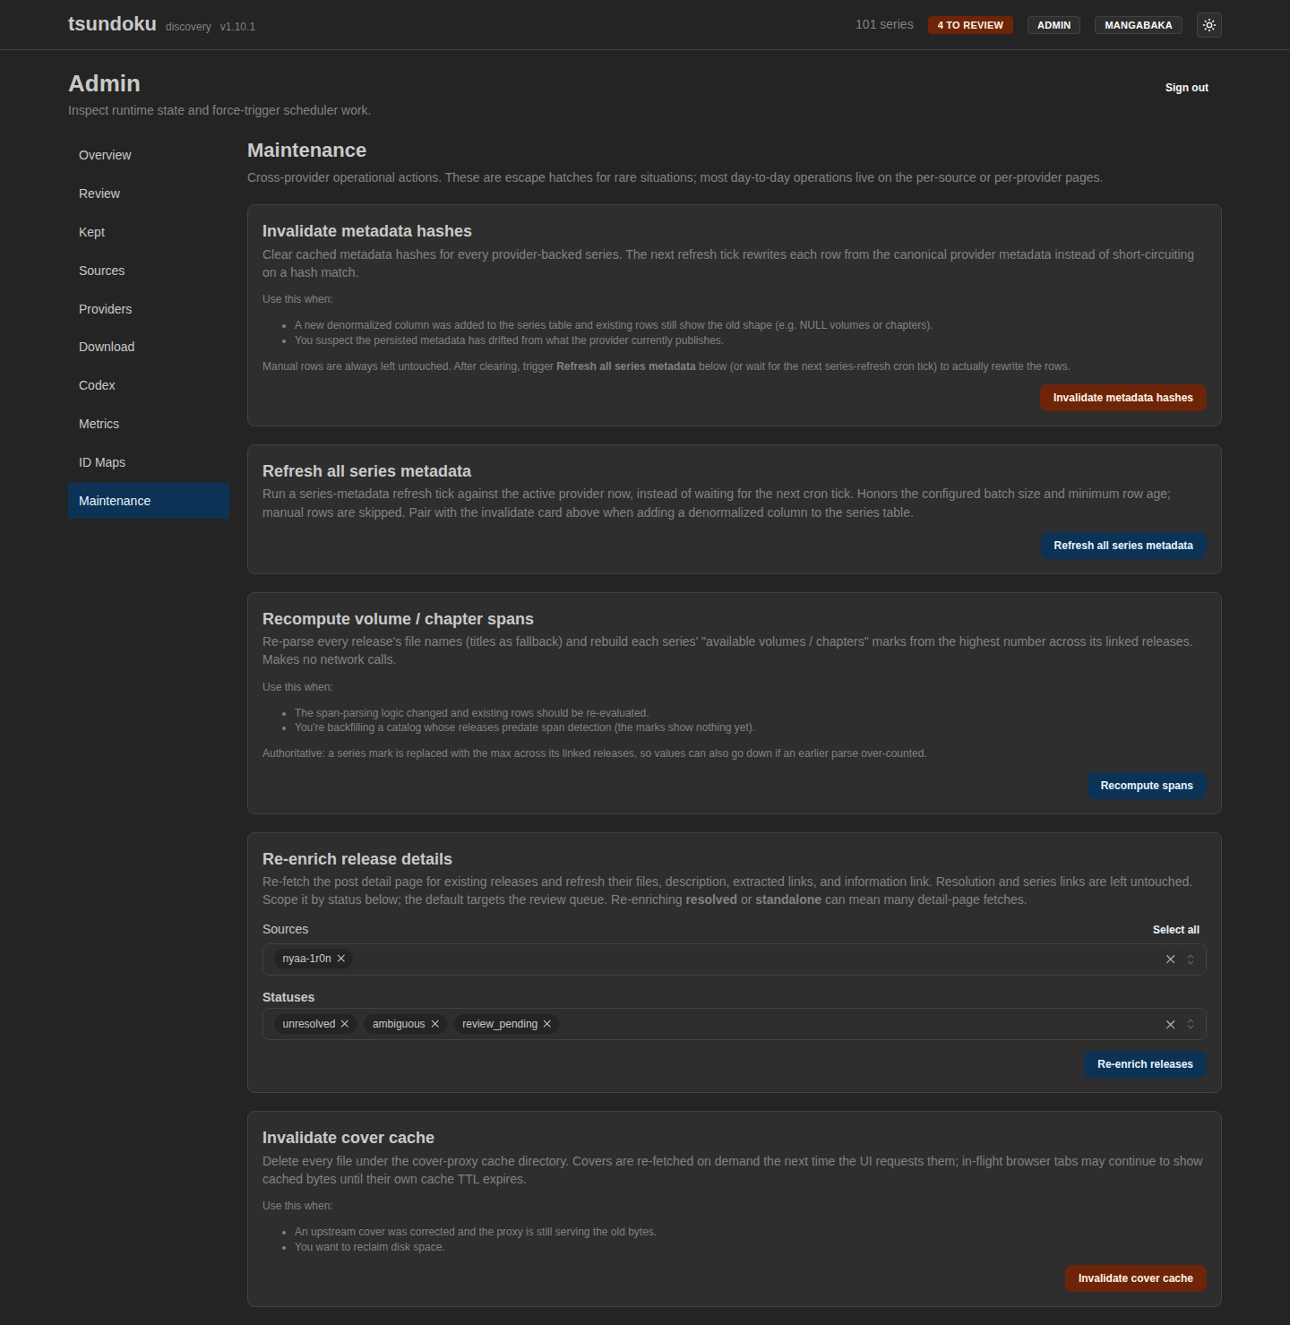Open the Download admin section
The width and height of the screenshot is (1290, 1325).
[x=149, y=347]
